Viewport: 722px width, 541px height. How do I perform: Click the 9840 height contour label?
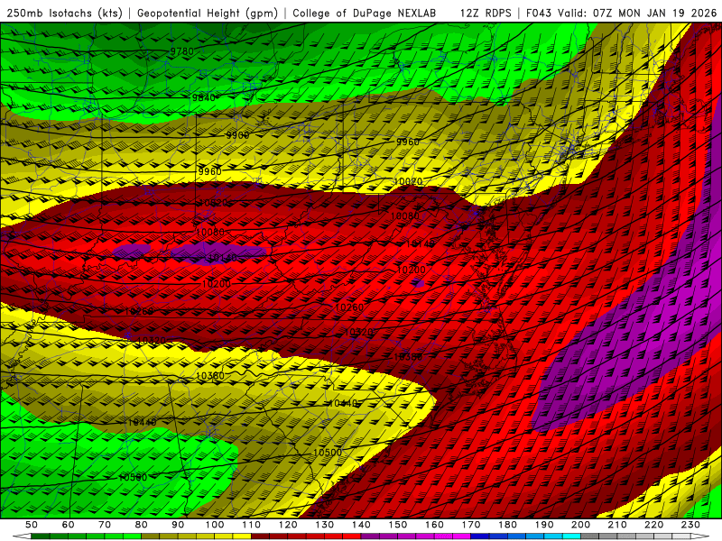click(x=204, y=97)
